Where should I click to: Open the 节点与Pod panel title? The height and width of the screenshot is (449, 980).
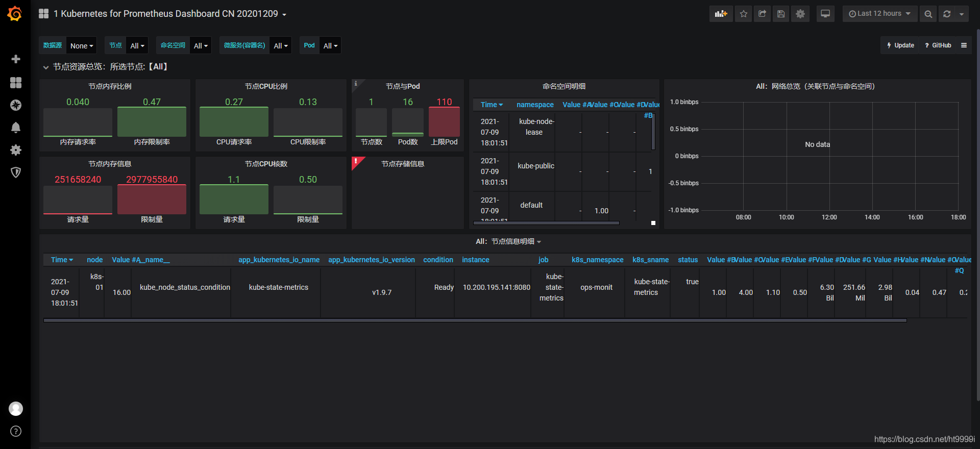(x=403, y=86)
